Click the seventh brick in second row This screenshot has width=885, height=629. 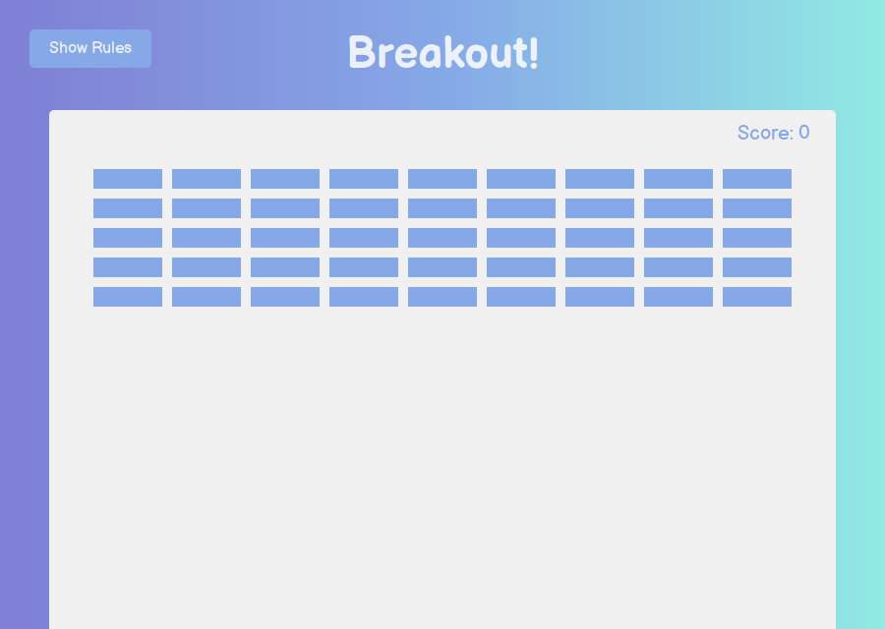click(600, 208)
